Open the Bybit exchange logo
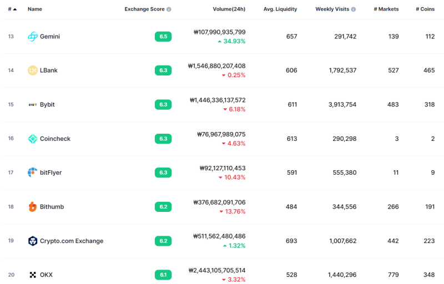This screenshot has width=444, height=284. coord(33,105)
